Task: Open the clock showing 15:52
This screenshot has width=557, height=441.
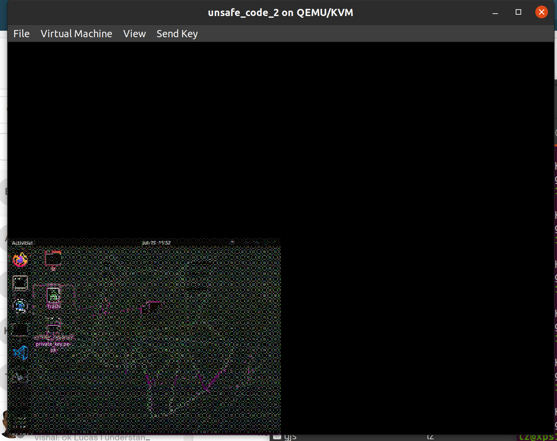Action: tap(156, 243)
